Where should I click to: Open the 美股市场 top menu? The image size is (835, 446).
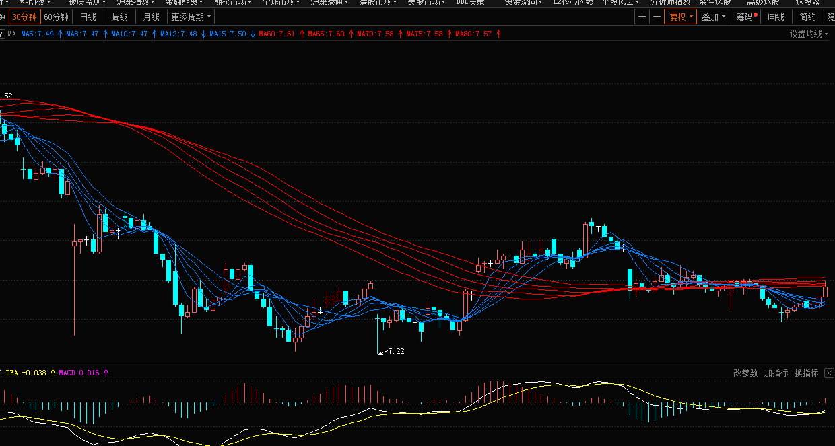click(426, 3)
